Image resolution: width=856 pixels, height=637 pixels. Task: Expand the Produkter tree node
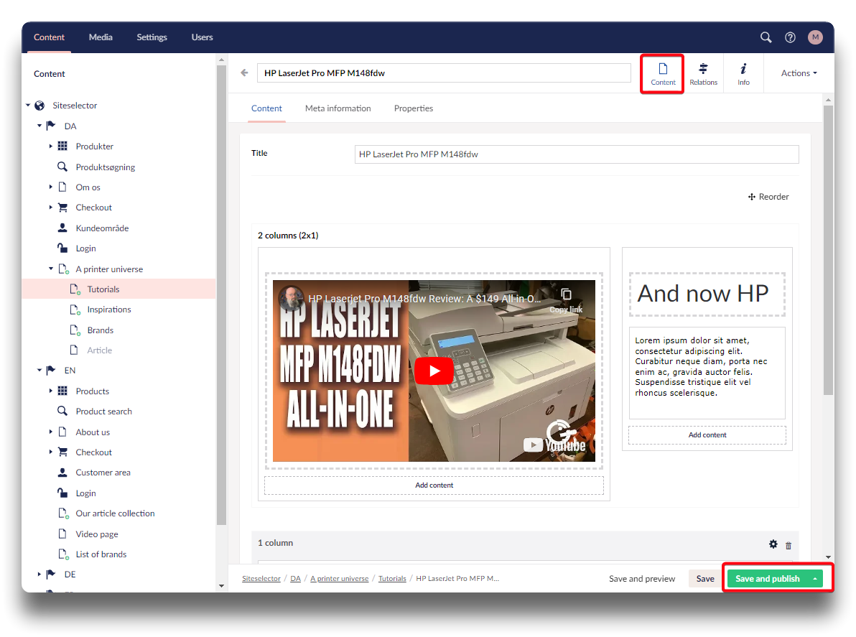(51, 146)
